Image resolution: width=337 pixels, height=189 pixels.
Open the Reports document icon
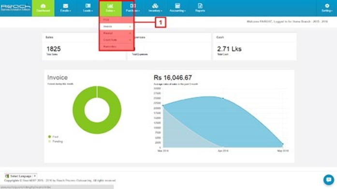coord(200,6)
